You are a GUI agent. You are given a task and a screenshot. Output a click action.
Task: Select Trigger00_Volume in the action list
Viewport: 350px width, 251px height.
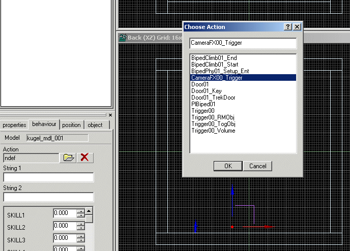[213, 131]
